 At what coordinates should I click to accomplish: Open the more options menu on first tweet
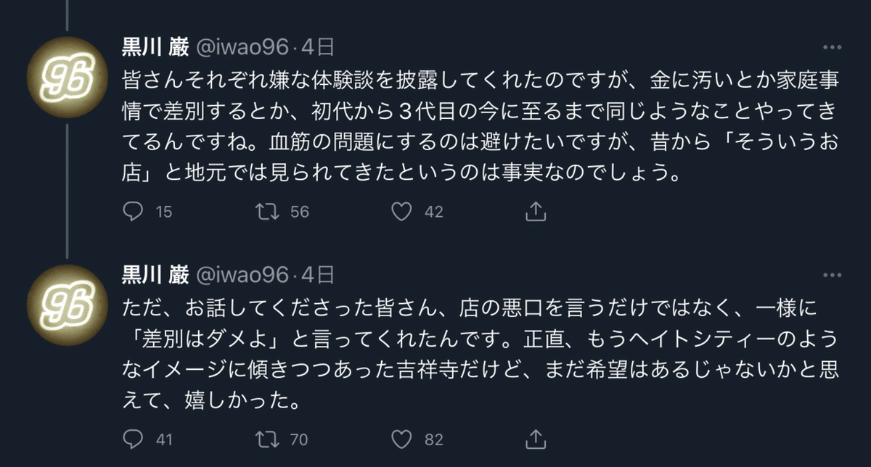833,47
